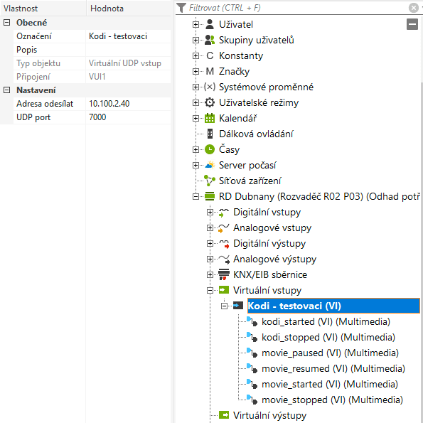Select kodi_started (VI) tree item
This screenshot has height=423, width=423.
coord(326,321)
